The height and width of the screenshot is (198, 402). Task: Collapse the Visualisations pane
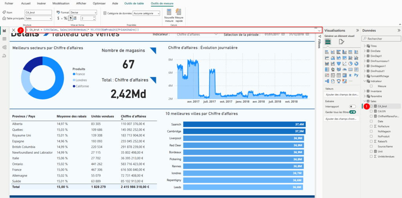point(357,30)
